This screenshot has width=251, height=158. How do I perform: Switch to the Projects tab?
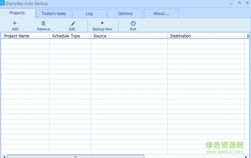click(x=17, y=13)
